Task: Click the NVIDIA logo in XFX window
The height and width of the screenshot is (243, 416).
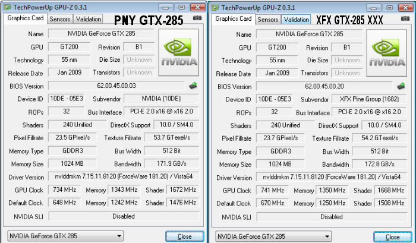Action: (387, 53)
